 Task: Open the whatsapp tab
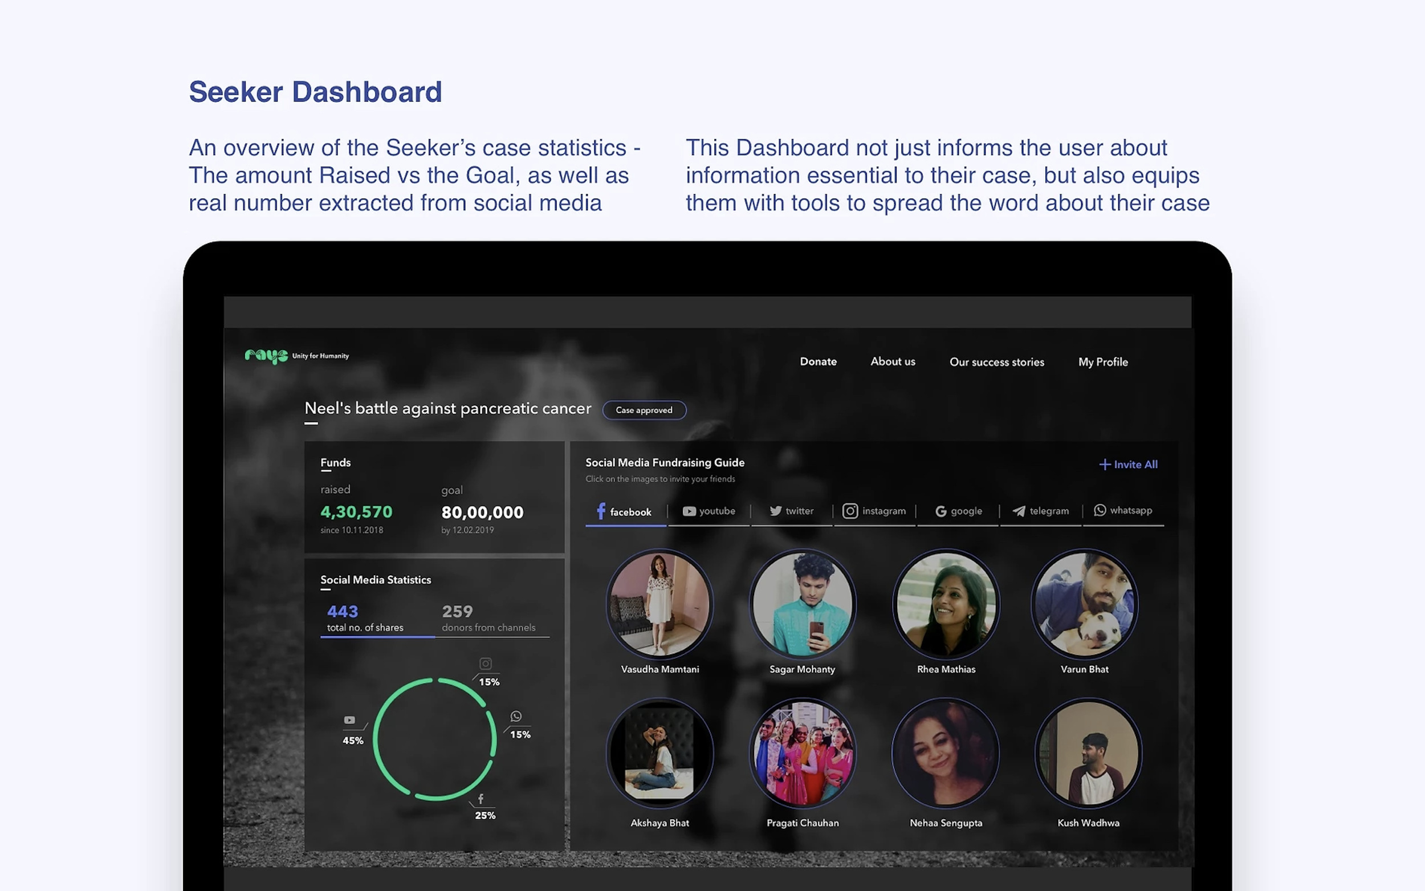[x=1123, y=510]
